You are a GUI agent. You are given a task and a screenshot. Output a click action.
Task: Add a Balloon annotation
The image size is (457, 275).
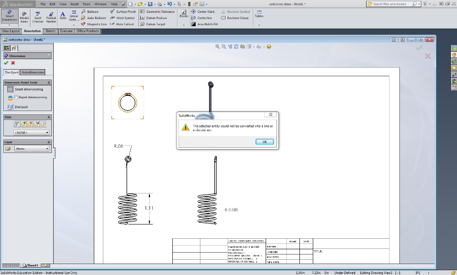pos(90,12)
